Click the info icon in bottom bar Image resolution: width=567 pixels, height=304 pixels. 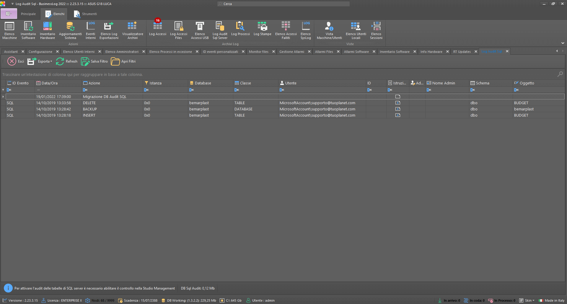point(8,288)
